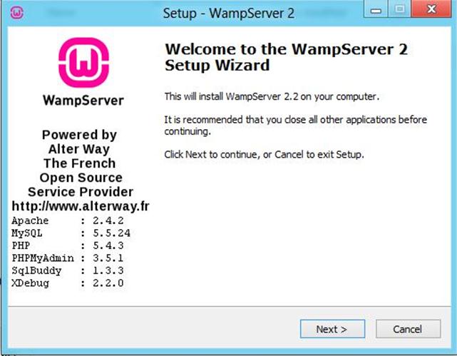Click the 'Setup - WampServer 2' title bar text

click(228, 14)
